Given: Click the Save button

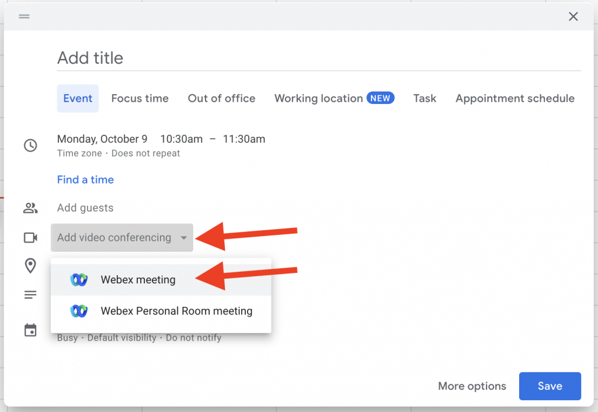Looking at the screenshot, I should [550, 386].
